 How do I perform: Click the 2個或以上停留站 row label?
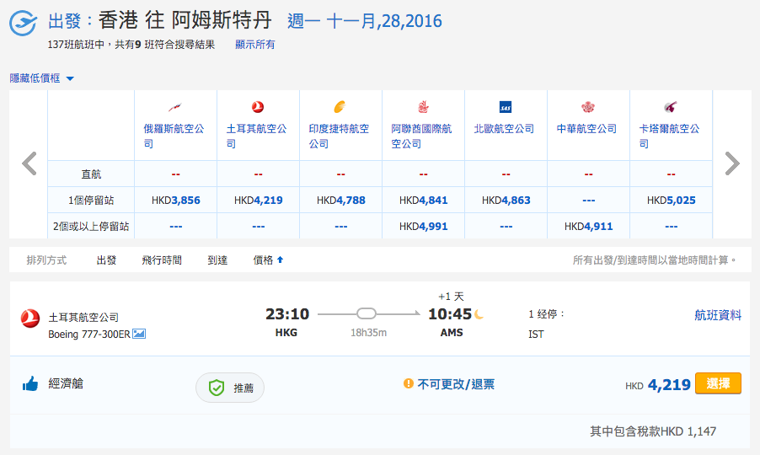91,227
